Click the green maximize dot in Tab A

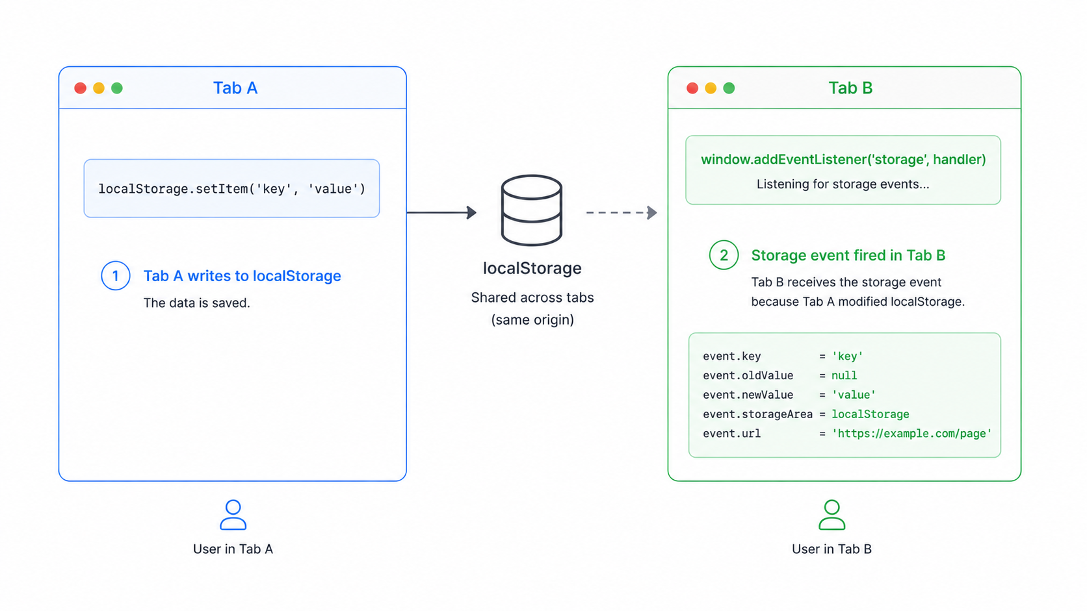coord(117,88)
